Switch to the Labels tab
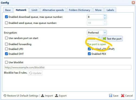The width and height of the screenshot is (136, 100). coord(110,10)
